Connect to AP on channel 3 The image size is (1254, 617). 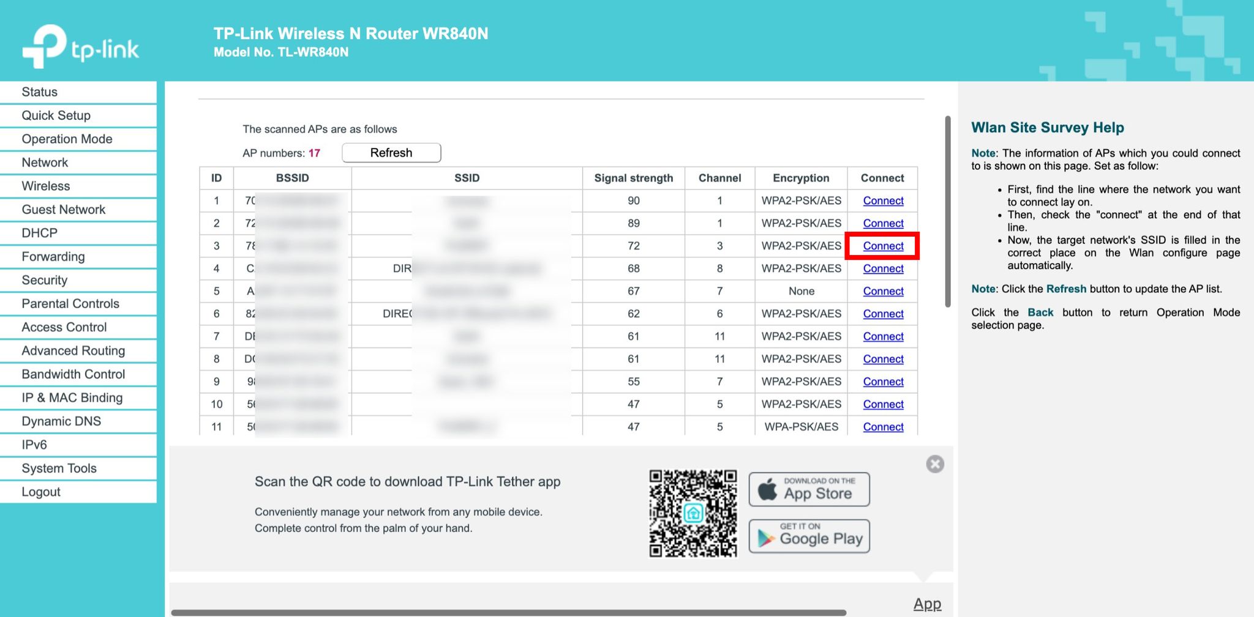883,246
